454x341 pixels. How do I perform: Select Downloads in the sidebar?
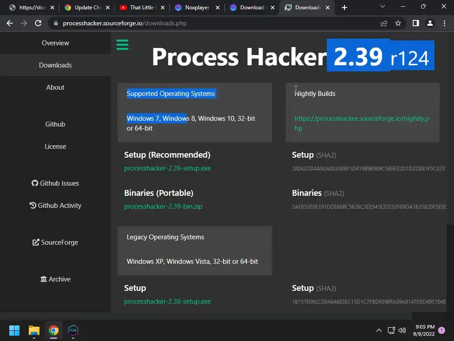tap(55, 65)
